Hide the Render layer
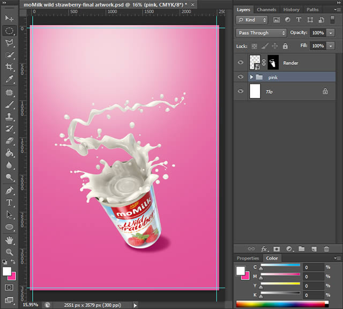The height and width of the screenshot is (309, 343). point(241,63)
